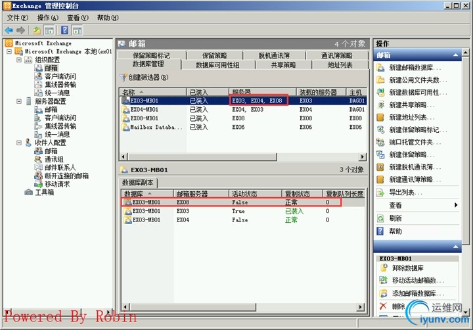The image size is (473, 330).
Task: Collapse the Microsoft Exchange 本地 tree node
Action: pyautogui.click(x=9, y=52)
